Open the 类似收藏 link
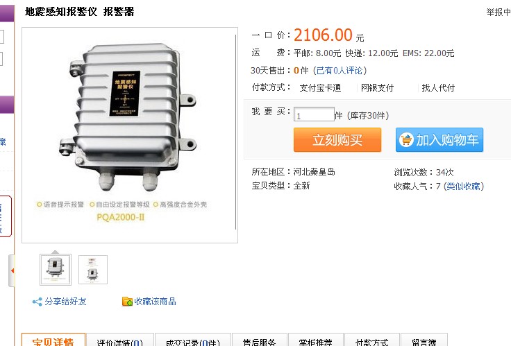Viewport: 511px width, 346px height. coord(463,187)
